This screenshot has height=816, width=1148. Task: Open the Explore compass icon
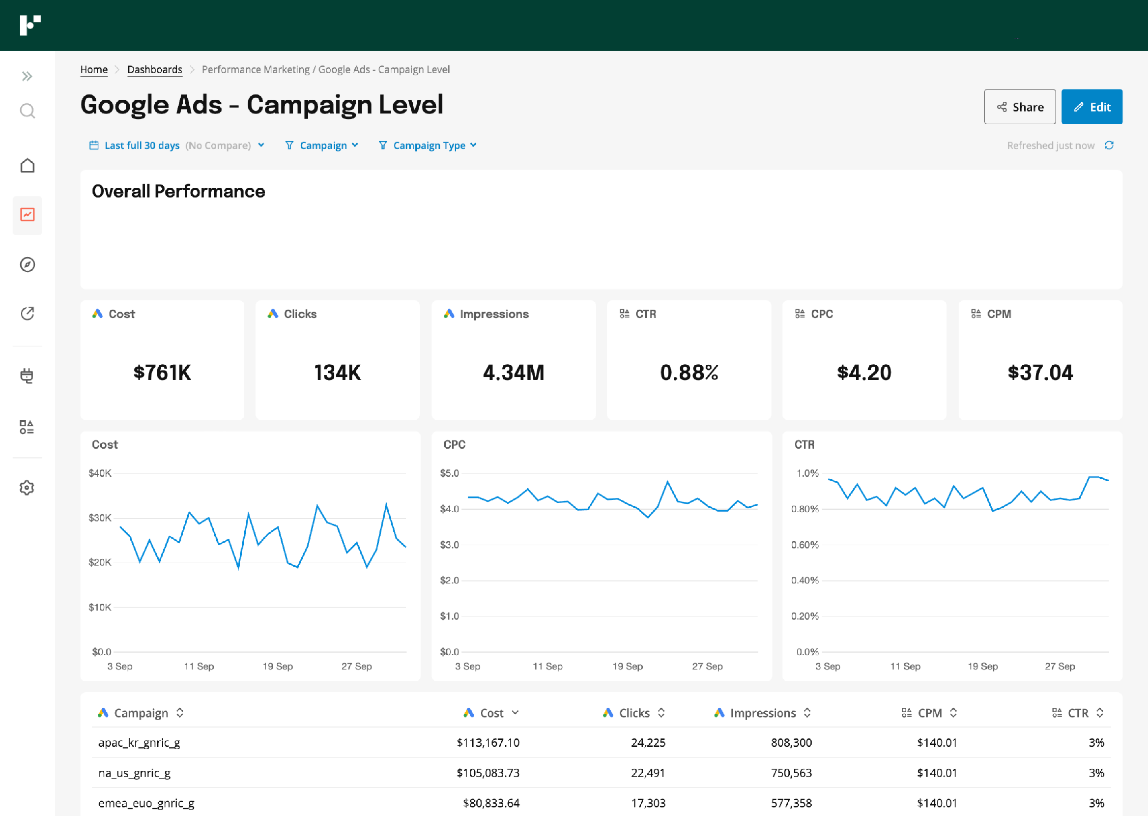[27, 265]
